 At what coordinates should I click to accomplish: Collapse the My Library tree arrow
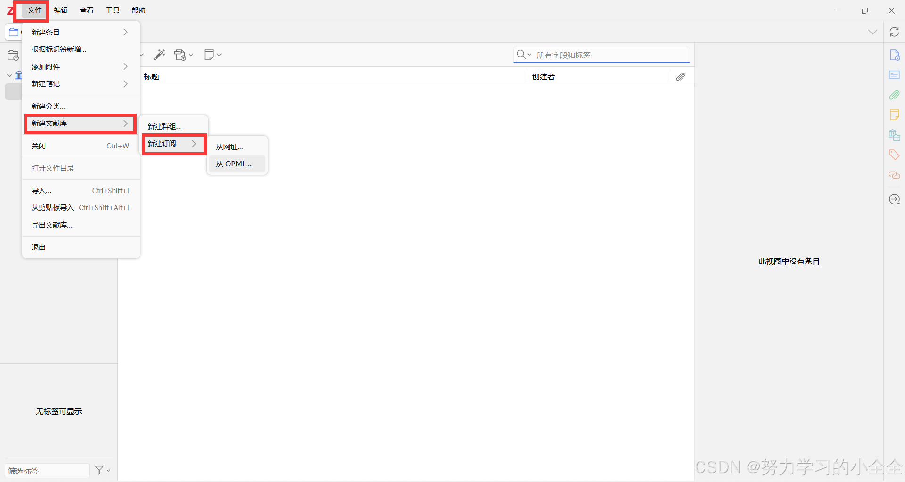(x=9, y=75)
